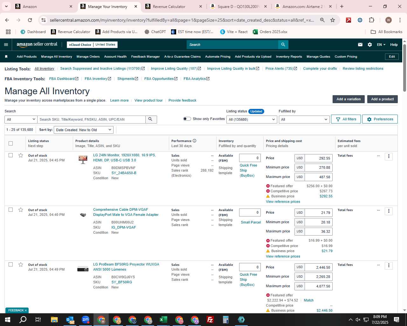Image resolution: width=407 pixels, height=326 pixels.
Task: Open actions menu for LG ProBeam row
Action: coord(389,266)
